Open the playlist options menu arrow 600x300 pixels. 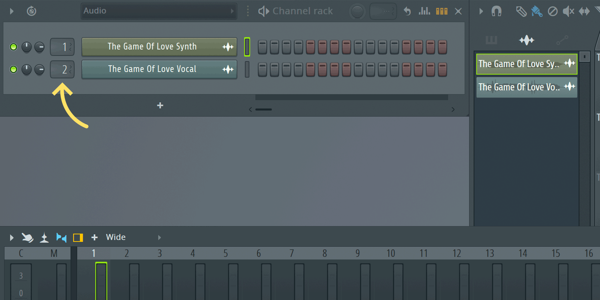tap(481, 11)
